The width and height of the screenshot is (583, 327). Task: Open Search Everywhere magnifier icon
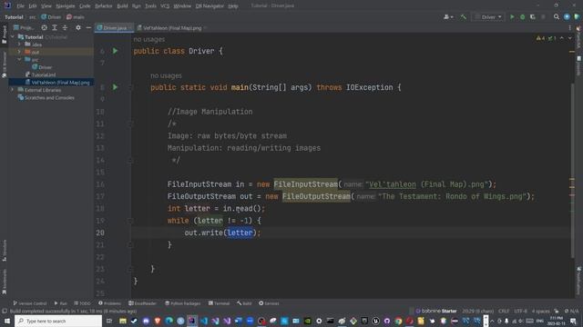557,17
